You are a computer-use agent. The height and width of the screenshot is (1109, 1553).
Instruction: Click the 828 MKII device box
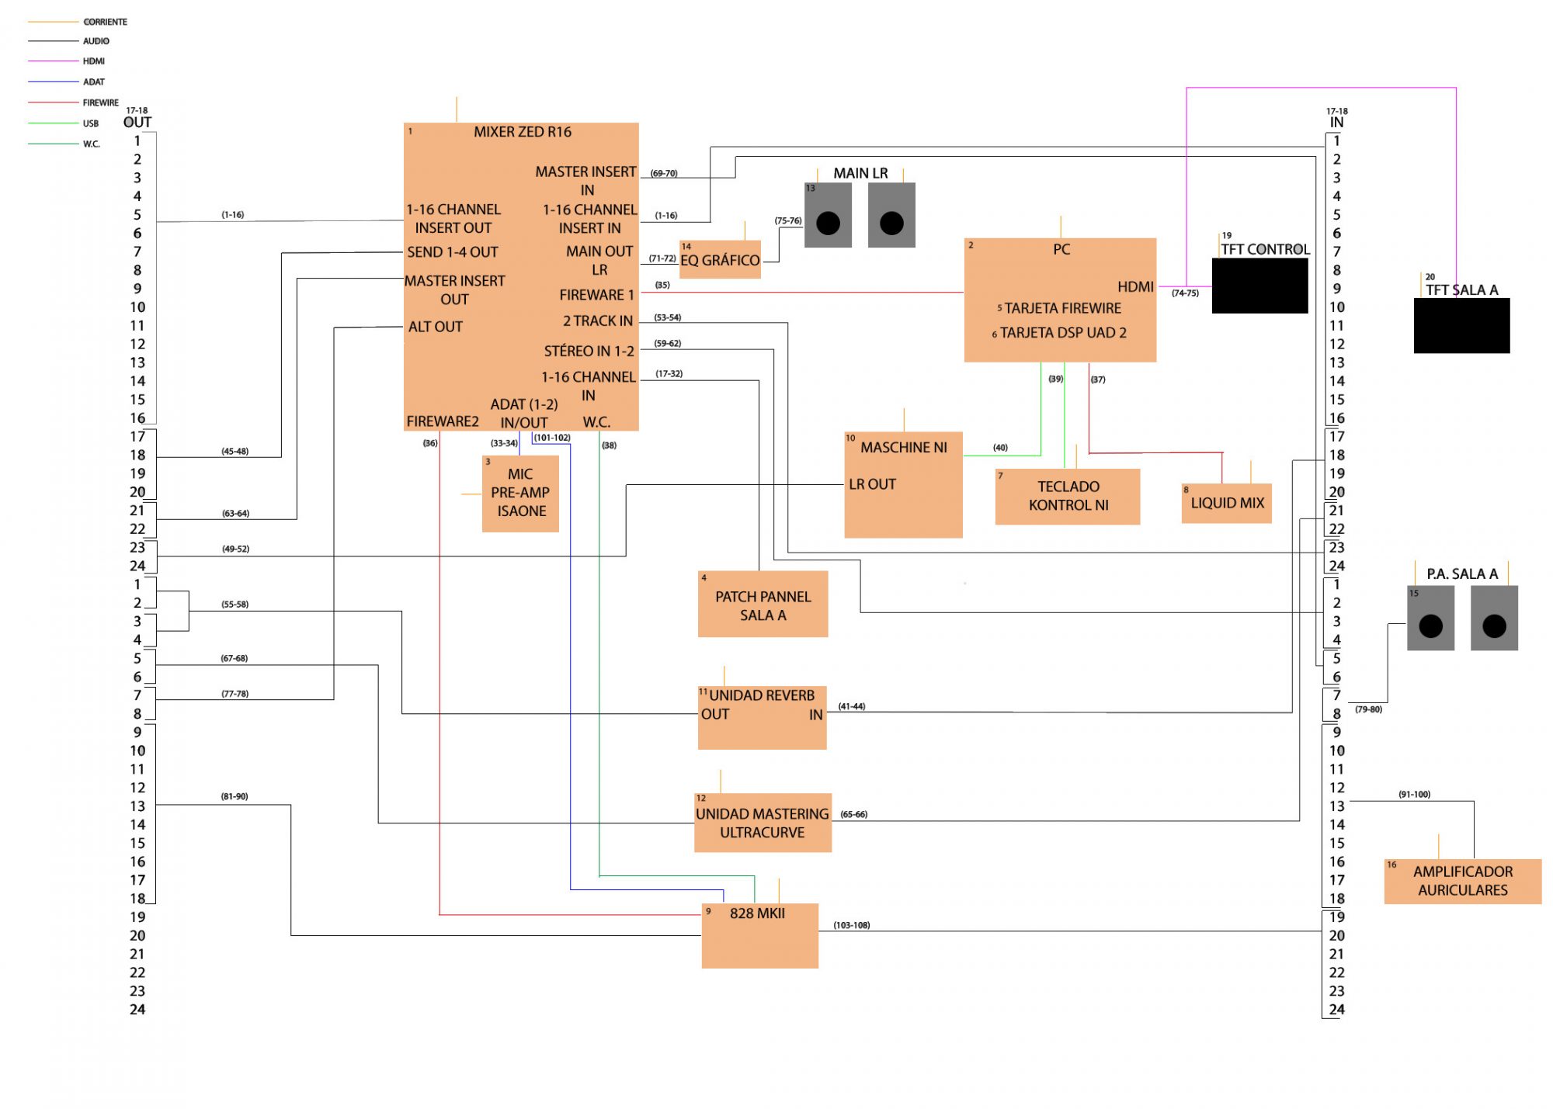(x=759, y=935)
